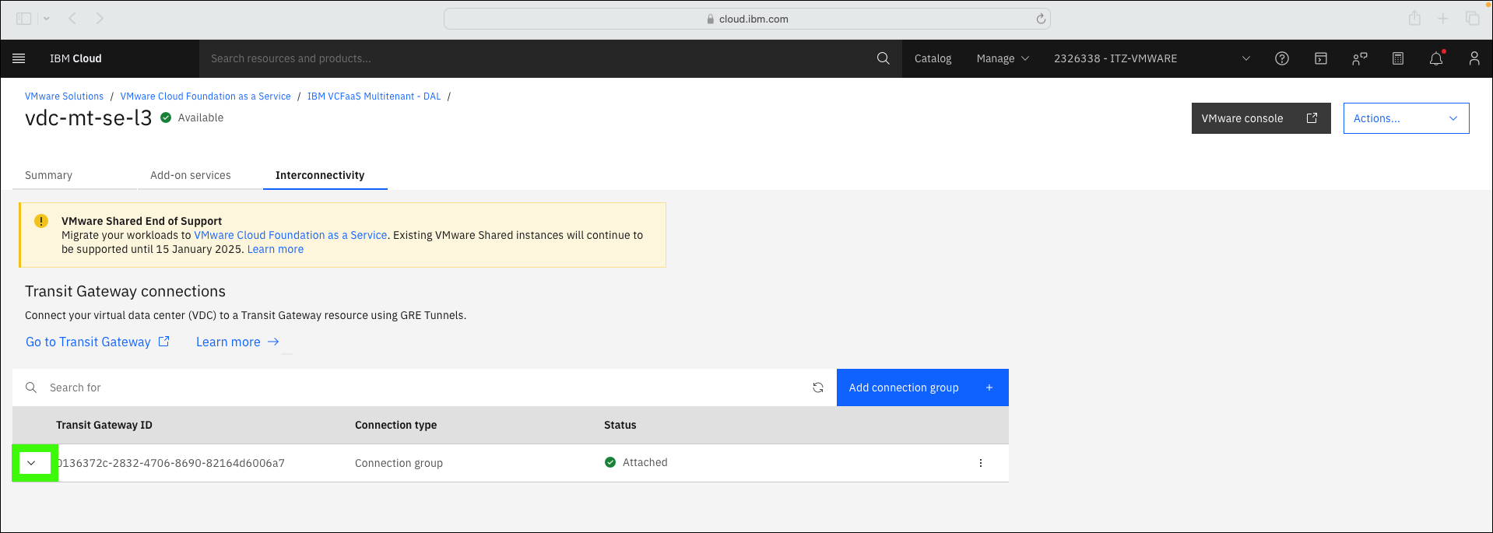The width and height of the screenshot is (1493, 533).
Task: Open the user profile avatar icon
Action: point(1474,58)
